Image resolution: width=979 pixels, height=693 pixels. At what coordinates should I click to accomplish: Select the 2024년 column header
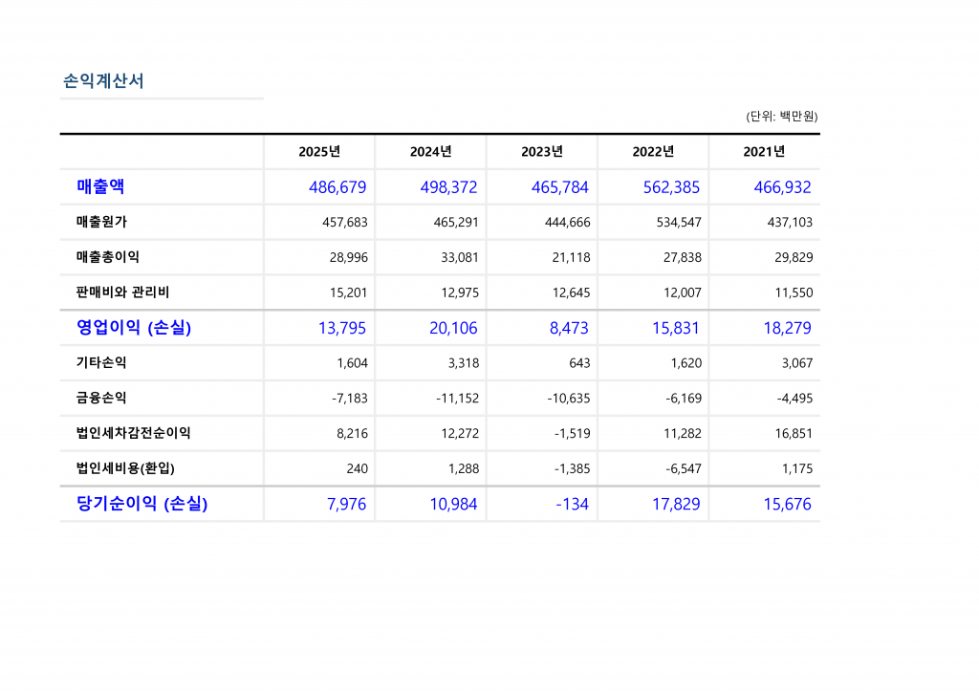(x=430, y=152)
